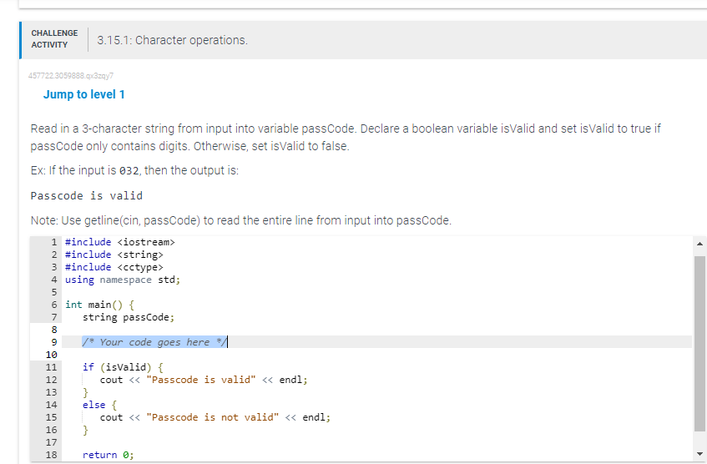Place cursor on empty line 8
Screen dimensions: 707x464
[x=376, y=330]
